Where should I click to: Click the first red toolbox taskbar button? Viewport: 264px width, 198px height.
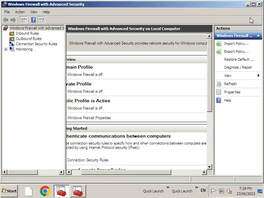tap(61, 191)
